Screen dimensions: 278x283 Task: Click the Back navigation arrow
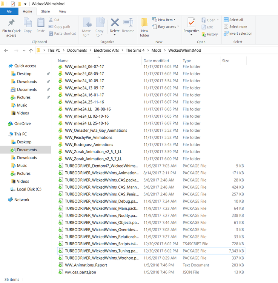click(x=6, y=51)
